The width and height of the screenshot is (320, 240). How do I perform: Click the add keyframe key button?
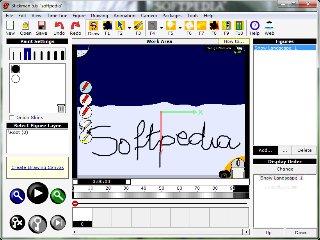37,224
